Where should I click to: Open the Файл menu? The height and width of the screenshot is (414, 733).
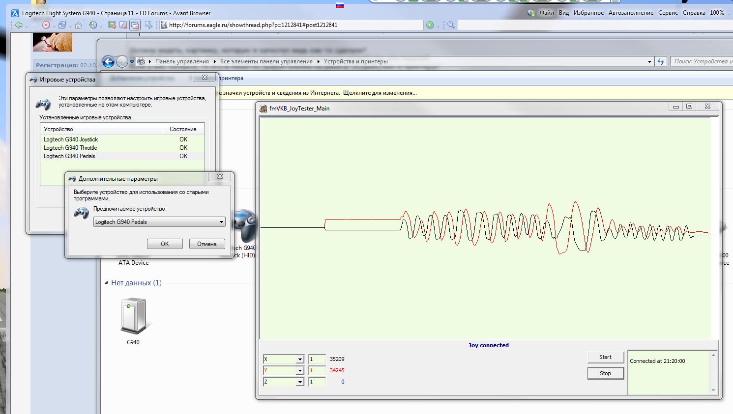547,13
